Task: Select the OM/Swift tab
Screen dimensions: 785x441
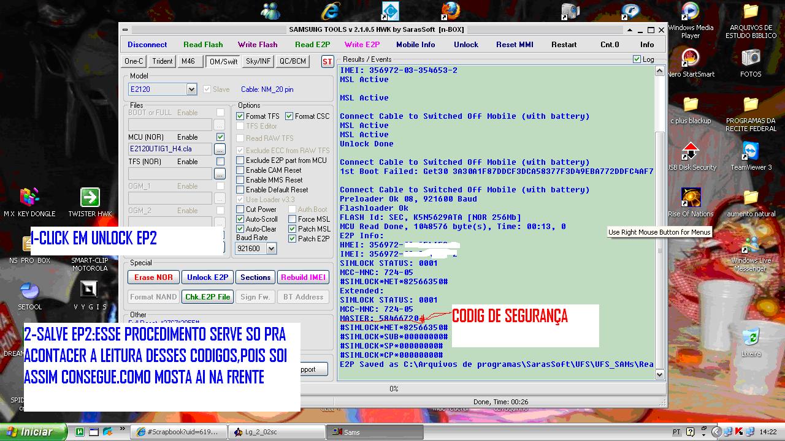Action: pos(223,61)
